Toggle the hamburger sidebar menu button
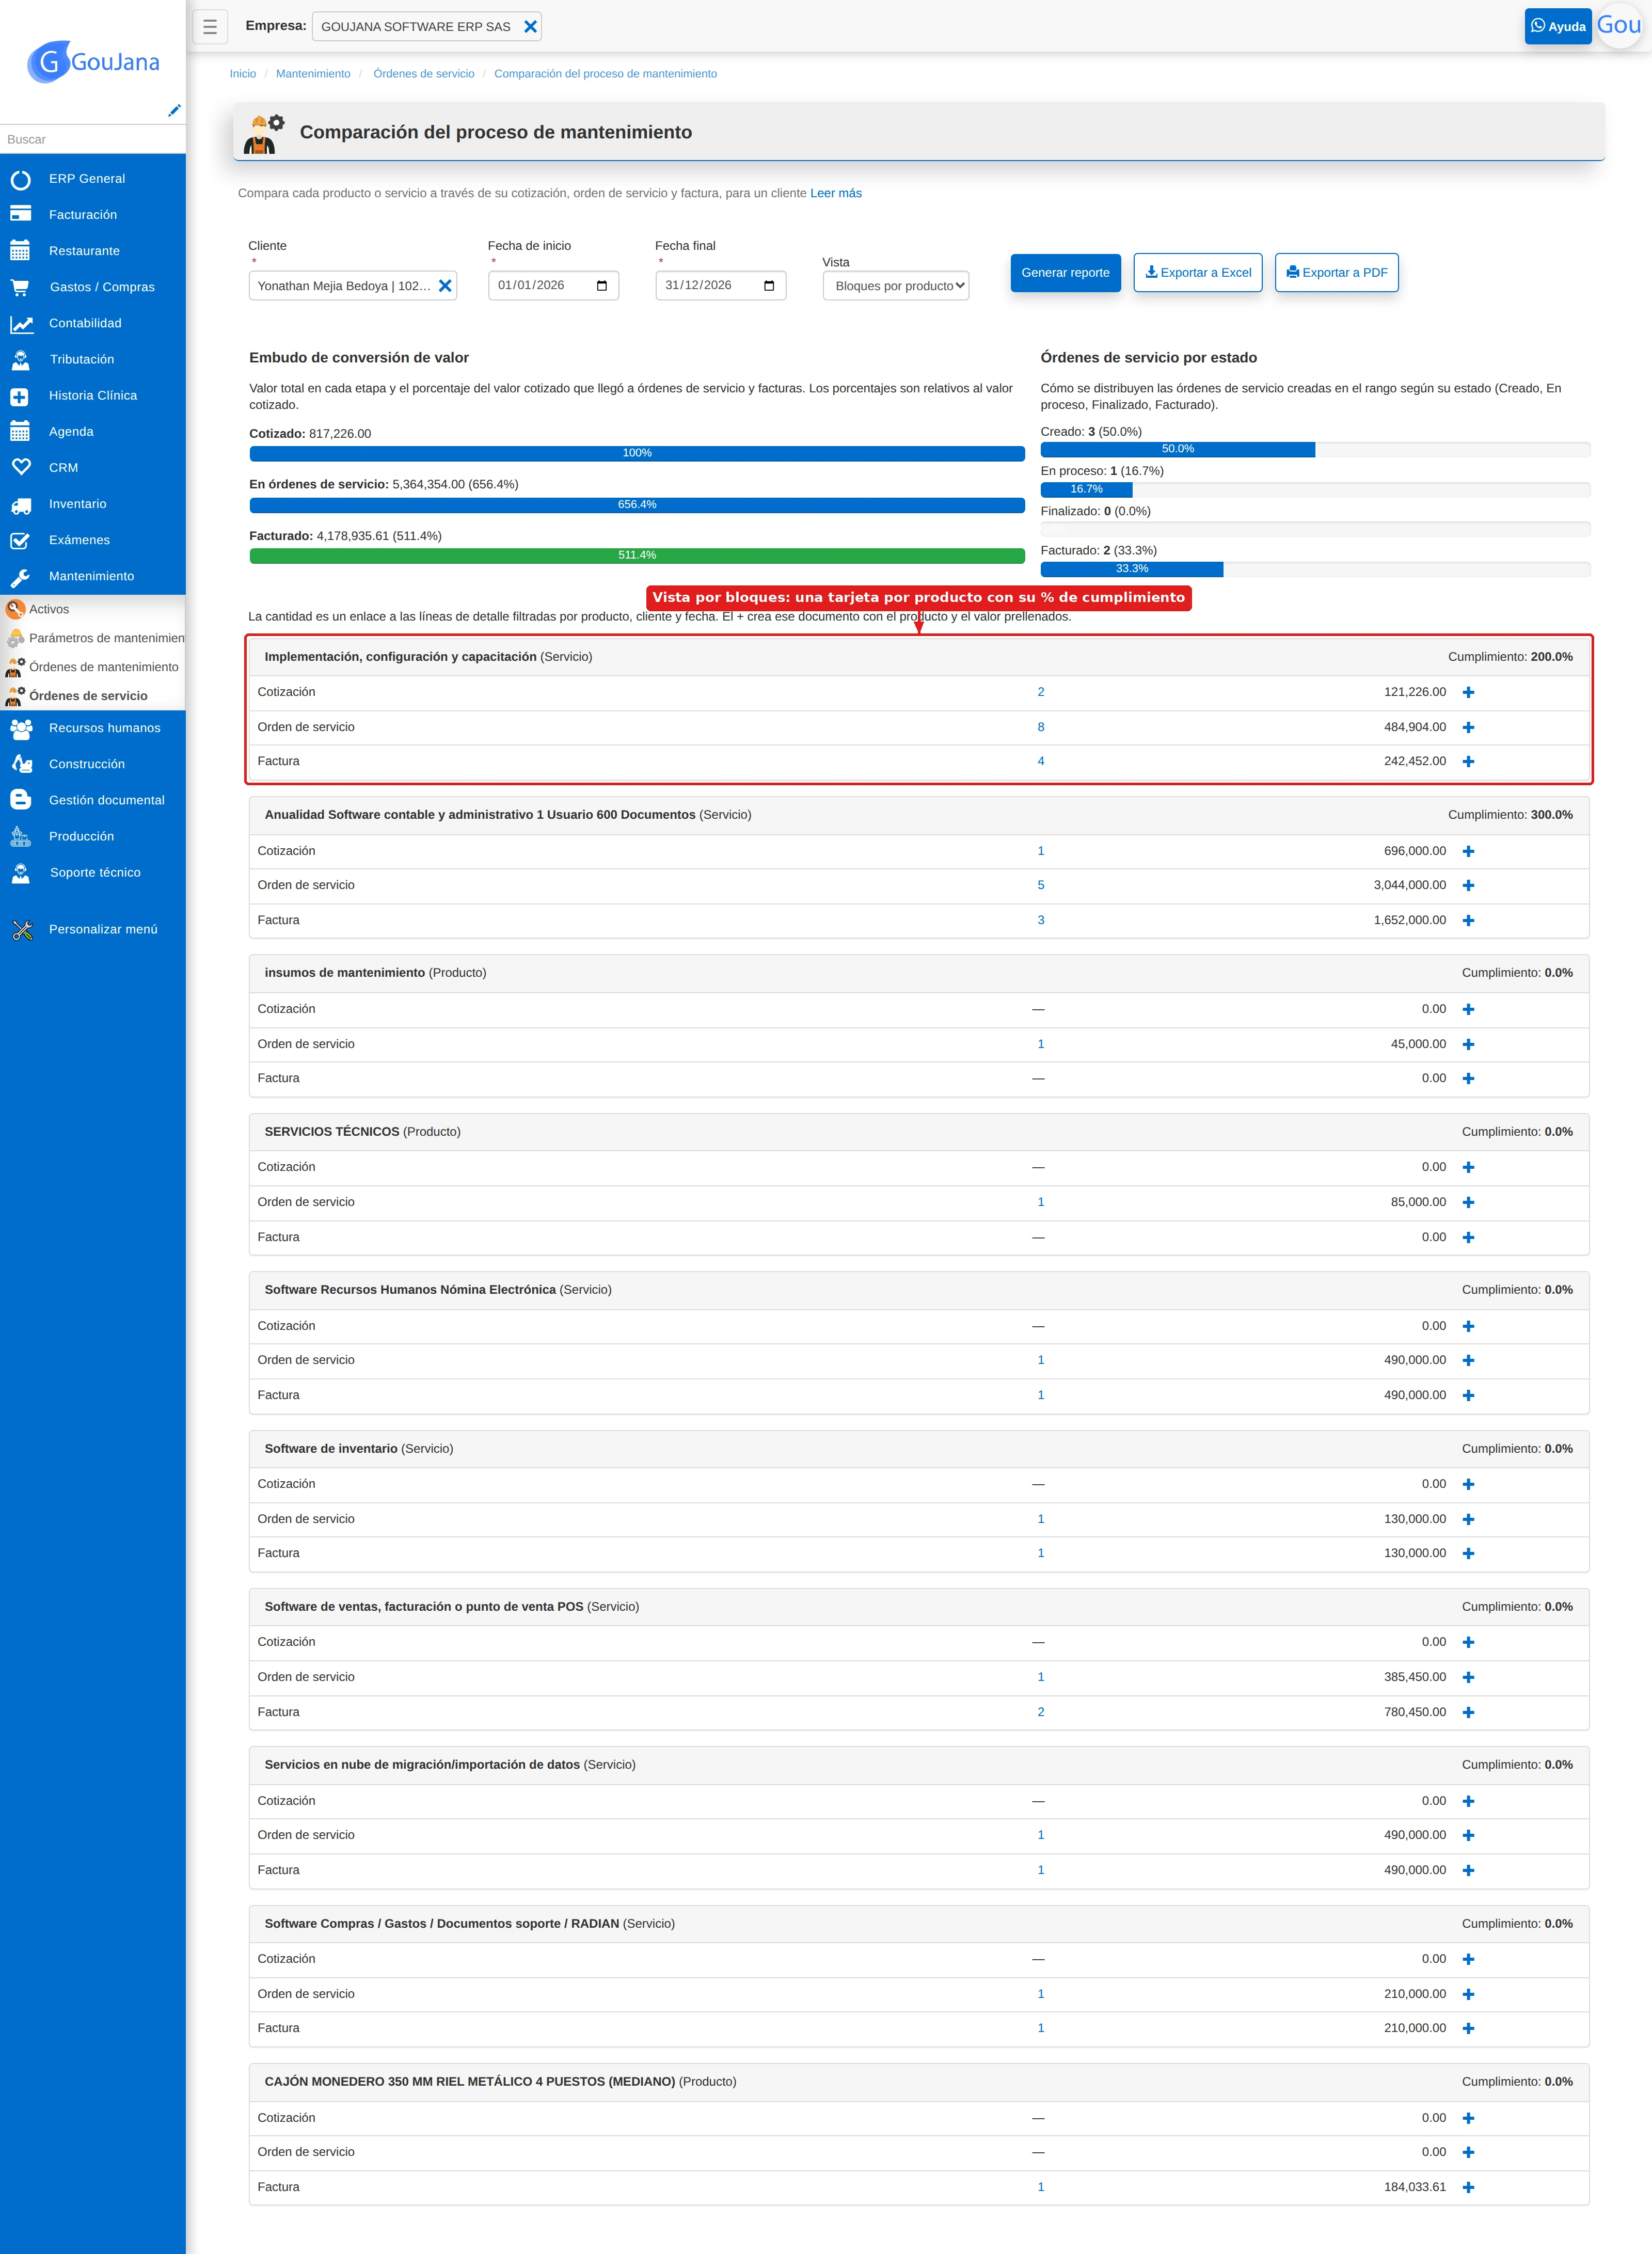Screen dimensions: 1652x2254 pyautogui.click(x=210, y=27)
